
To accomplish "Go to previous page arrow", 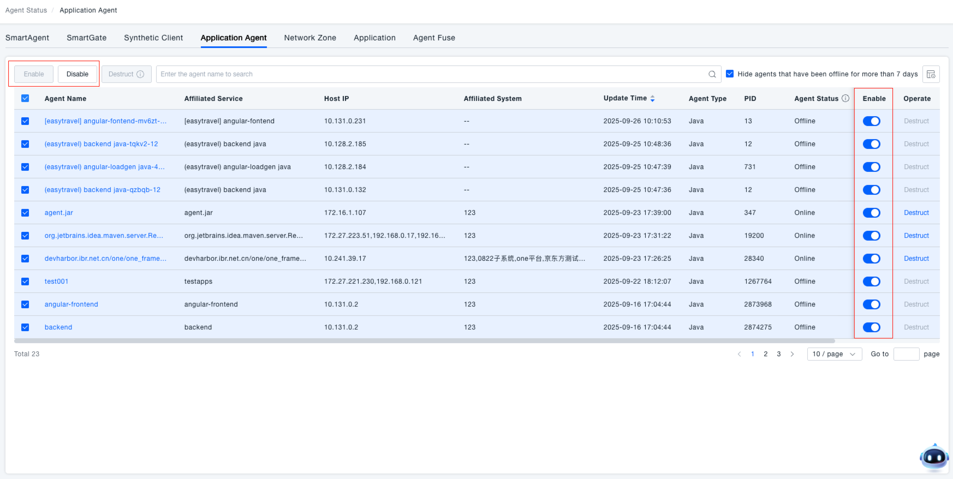I will (739, 354).
